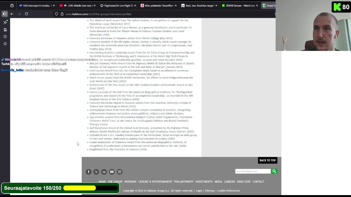Click the Search habtoor.com field
The width and height of the screenshot is (351, 197).
[253, 171]
